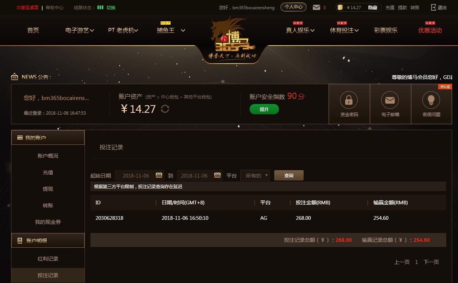This screenshot has height=283, width=458.
Task: Expand the 体育投注 menu
Action: click(x=344, y=30)
